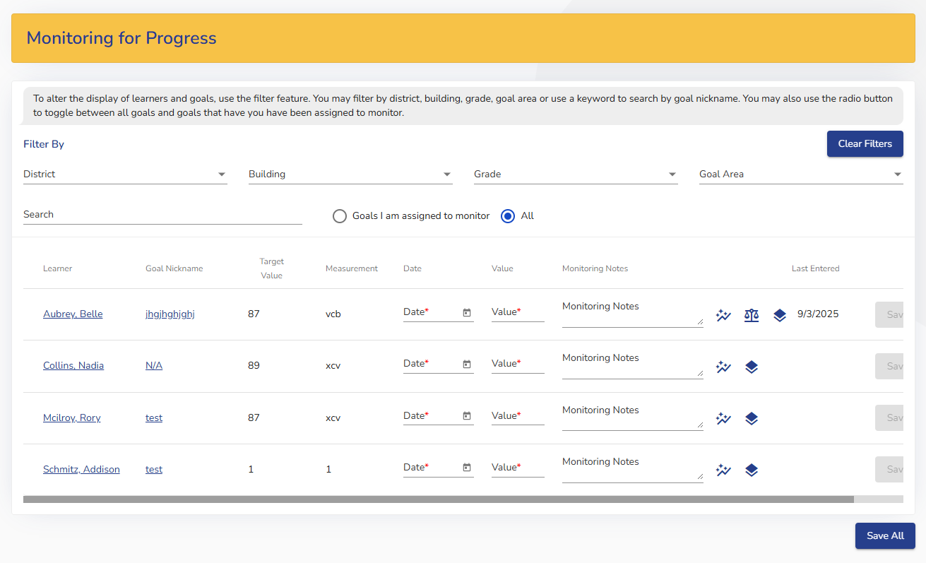The width and height of the screenshot is (926, 563).
Task: Open calendar picker in Aubrey, Belle date field
Action: coord(466,312)
